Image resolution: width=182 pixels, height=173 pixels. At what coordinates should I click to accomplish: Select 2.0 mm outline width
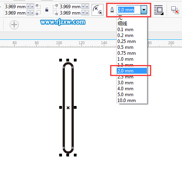point(132,71)
